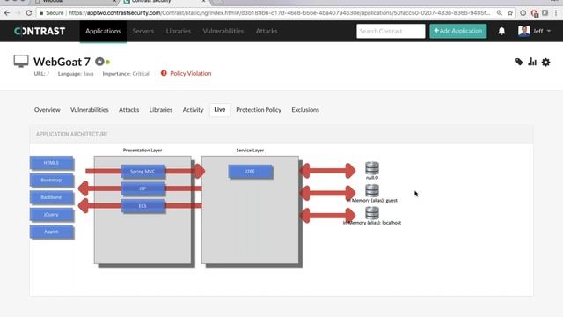Click the Bootstrap technology block
Viewport: 563px width, 317px height.
[x=51, y=180]
